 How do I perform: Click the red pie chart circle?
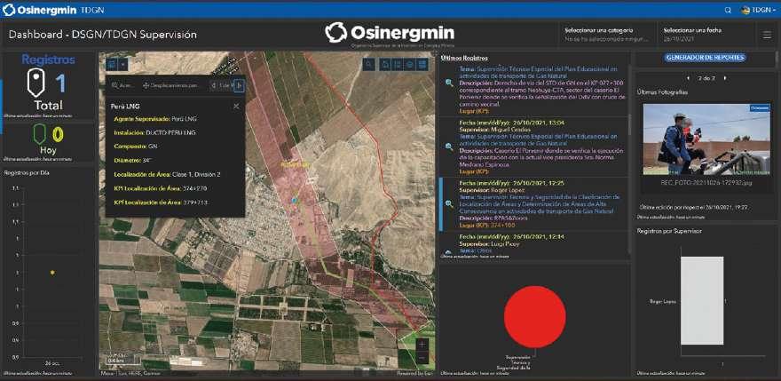pos(534,317)
